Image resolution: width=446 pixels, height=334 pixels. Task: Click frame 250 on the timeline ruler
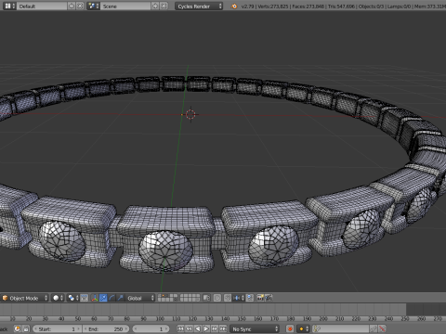(405, 318)
